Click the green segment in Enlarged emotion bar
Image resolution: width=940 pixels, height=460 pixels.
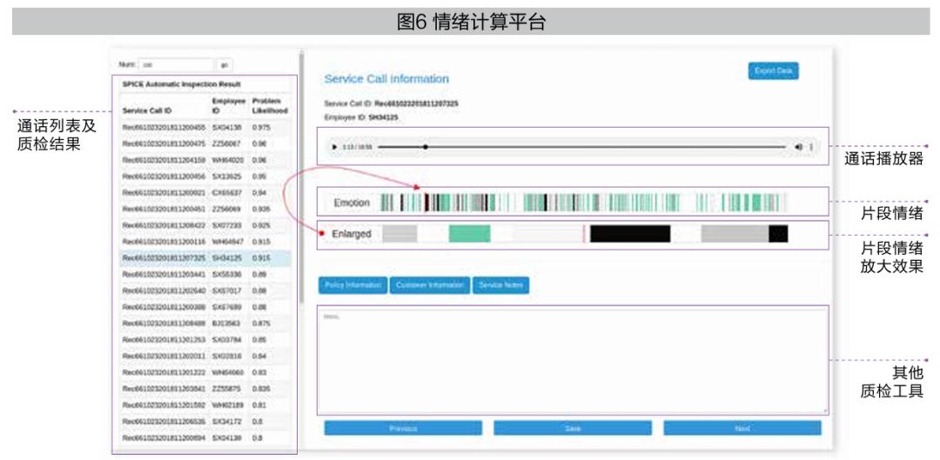pyautogui.click(x=469, y=234)
